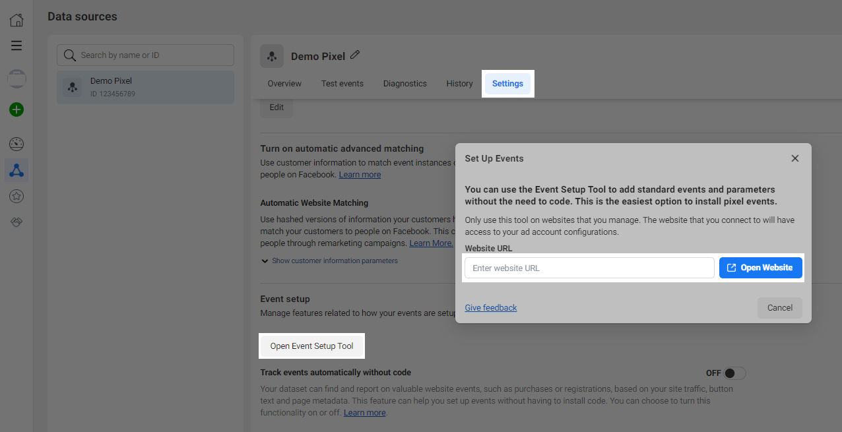Click the Demo Pixel header icon
Viewport: 842px width, 432px height.
tap(272, 56)
